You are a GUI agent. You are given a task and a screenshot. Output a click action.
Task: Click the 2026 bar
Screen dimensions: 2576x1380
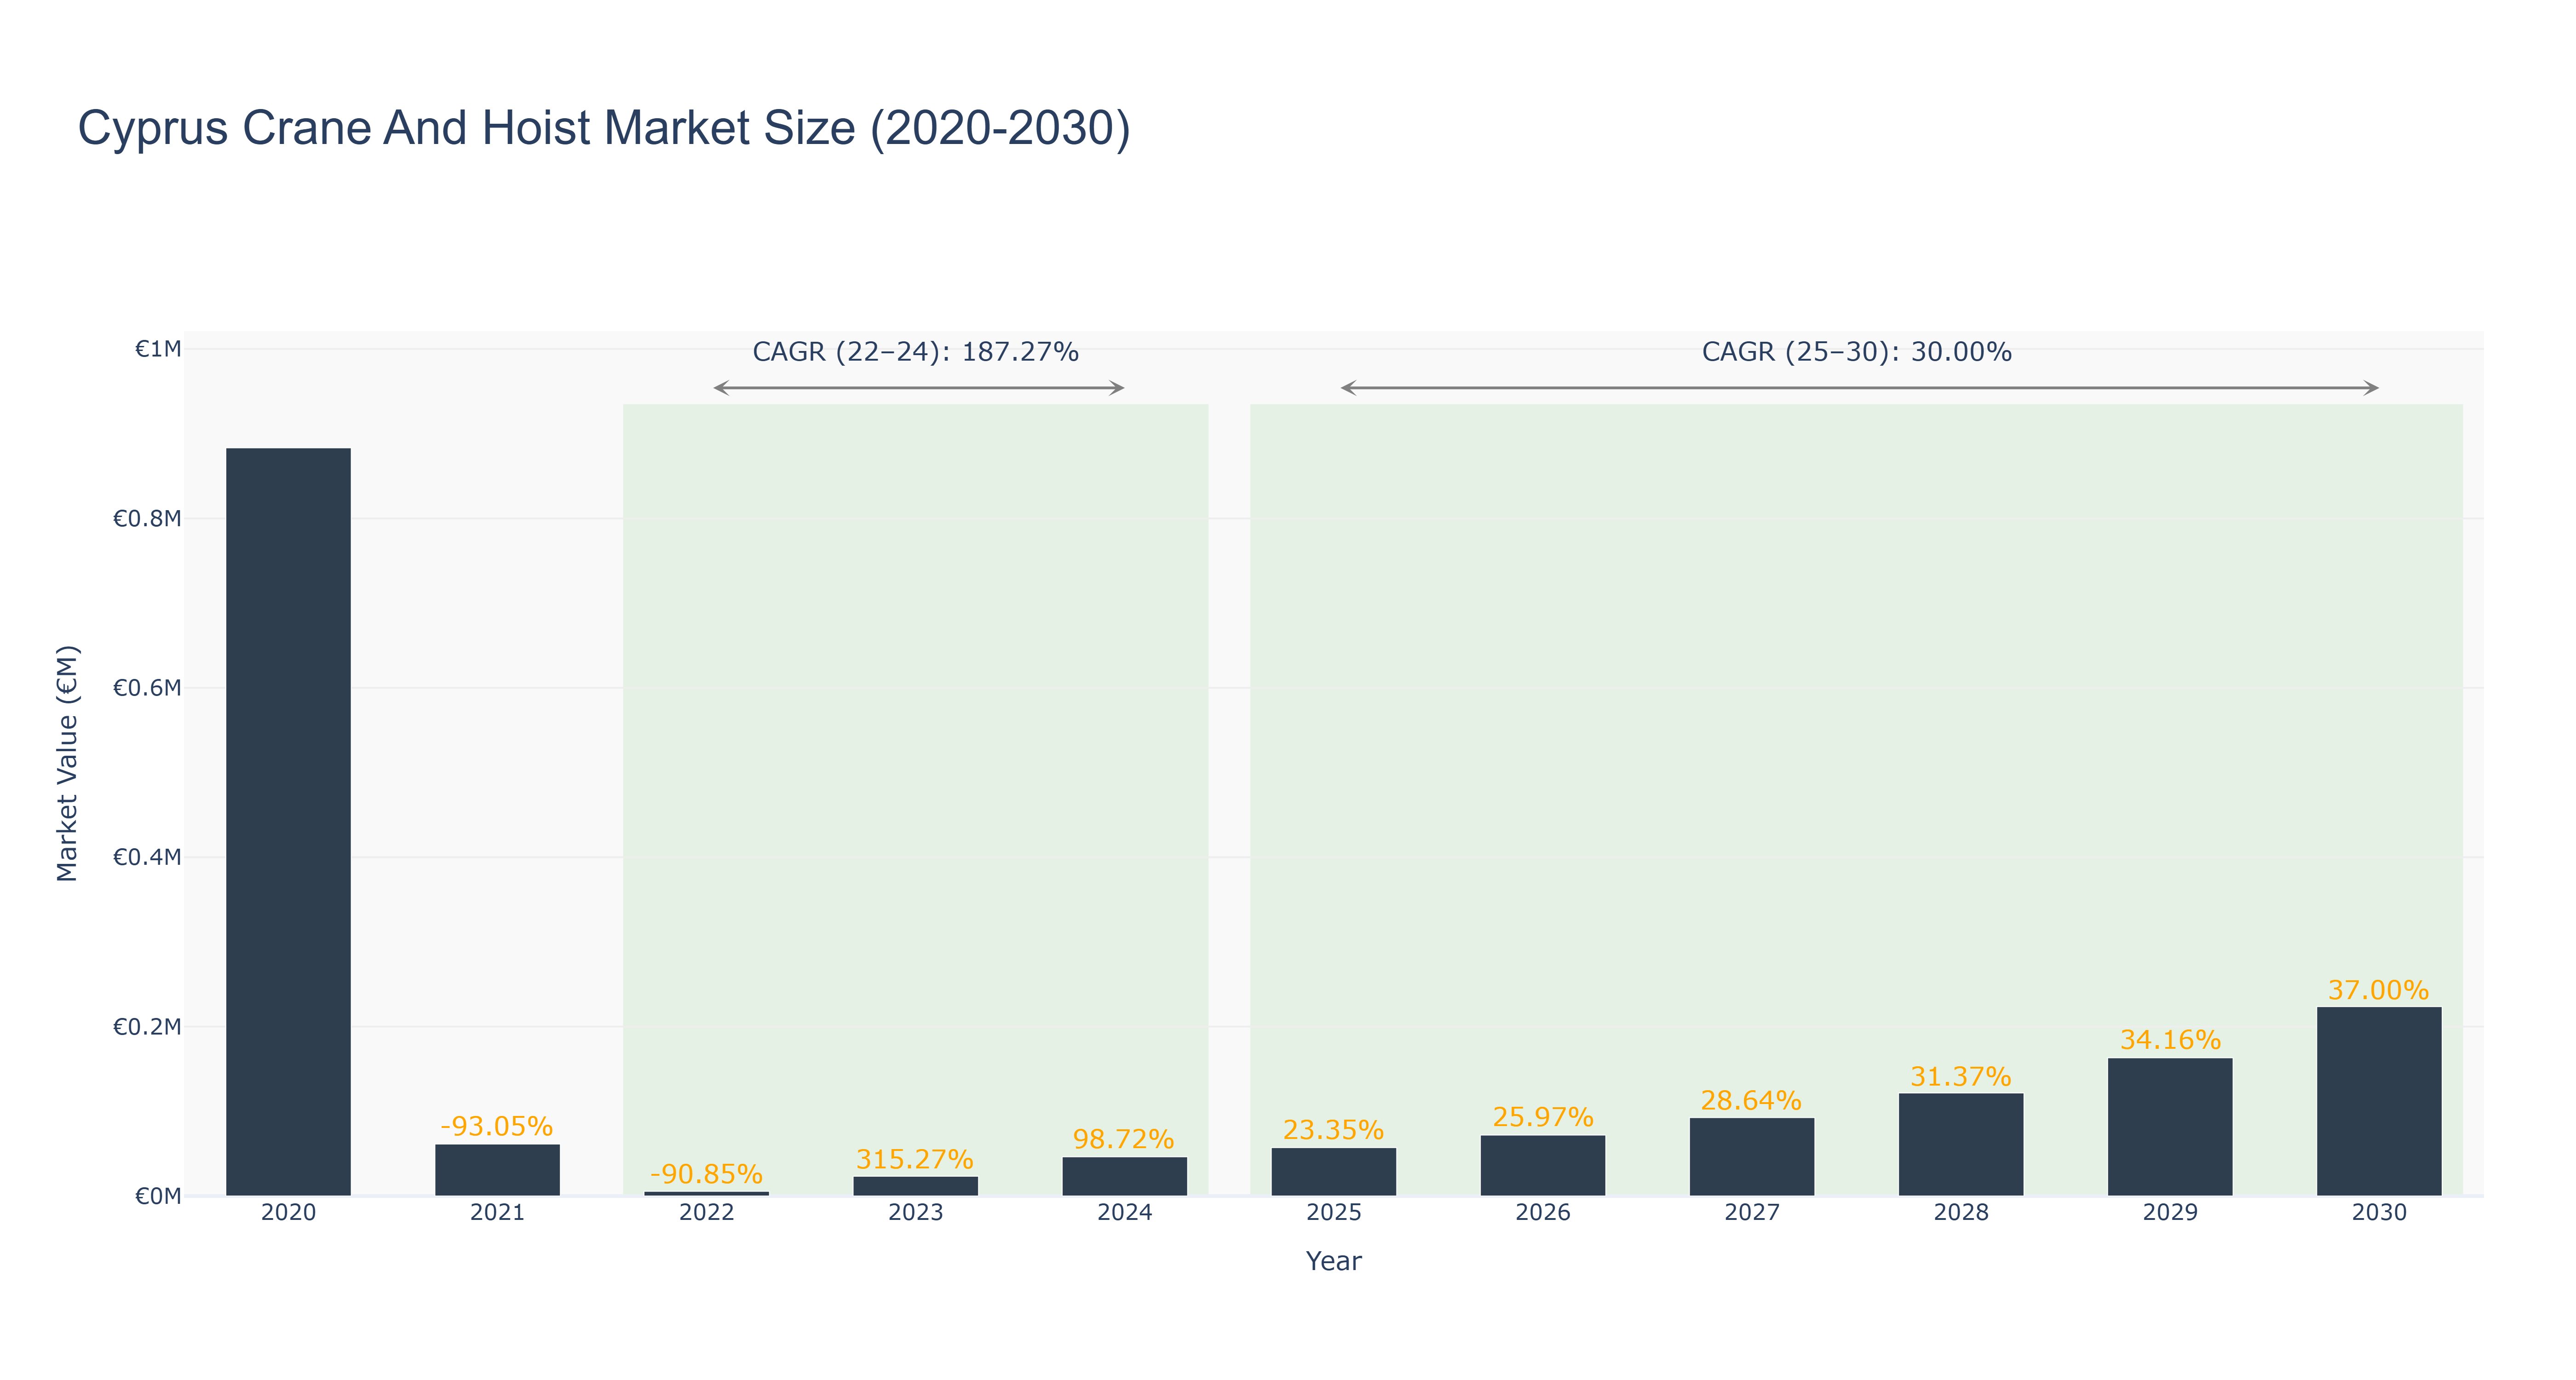coord(1543,1165)
